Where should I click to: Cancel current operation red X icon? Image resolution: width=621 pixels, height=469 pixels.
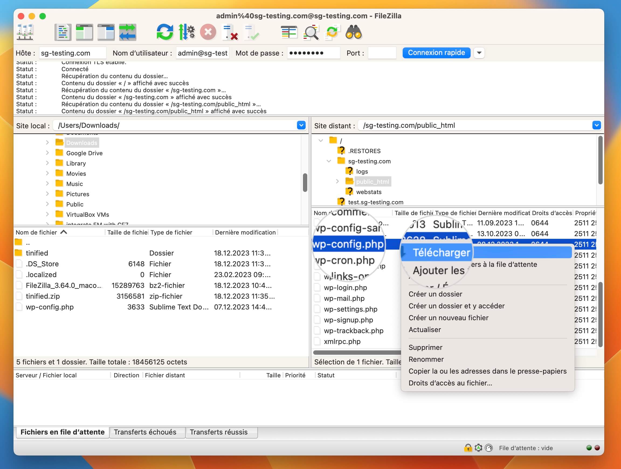[x=208, y=32]
